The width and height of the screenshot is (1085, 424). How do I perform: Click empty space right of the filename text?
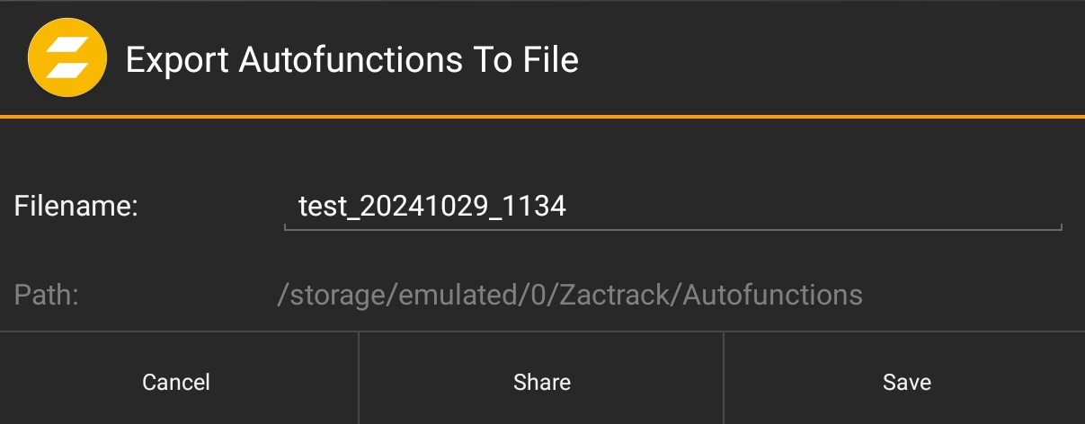click(x=809, y=208)
